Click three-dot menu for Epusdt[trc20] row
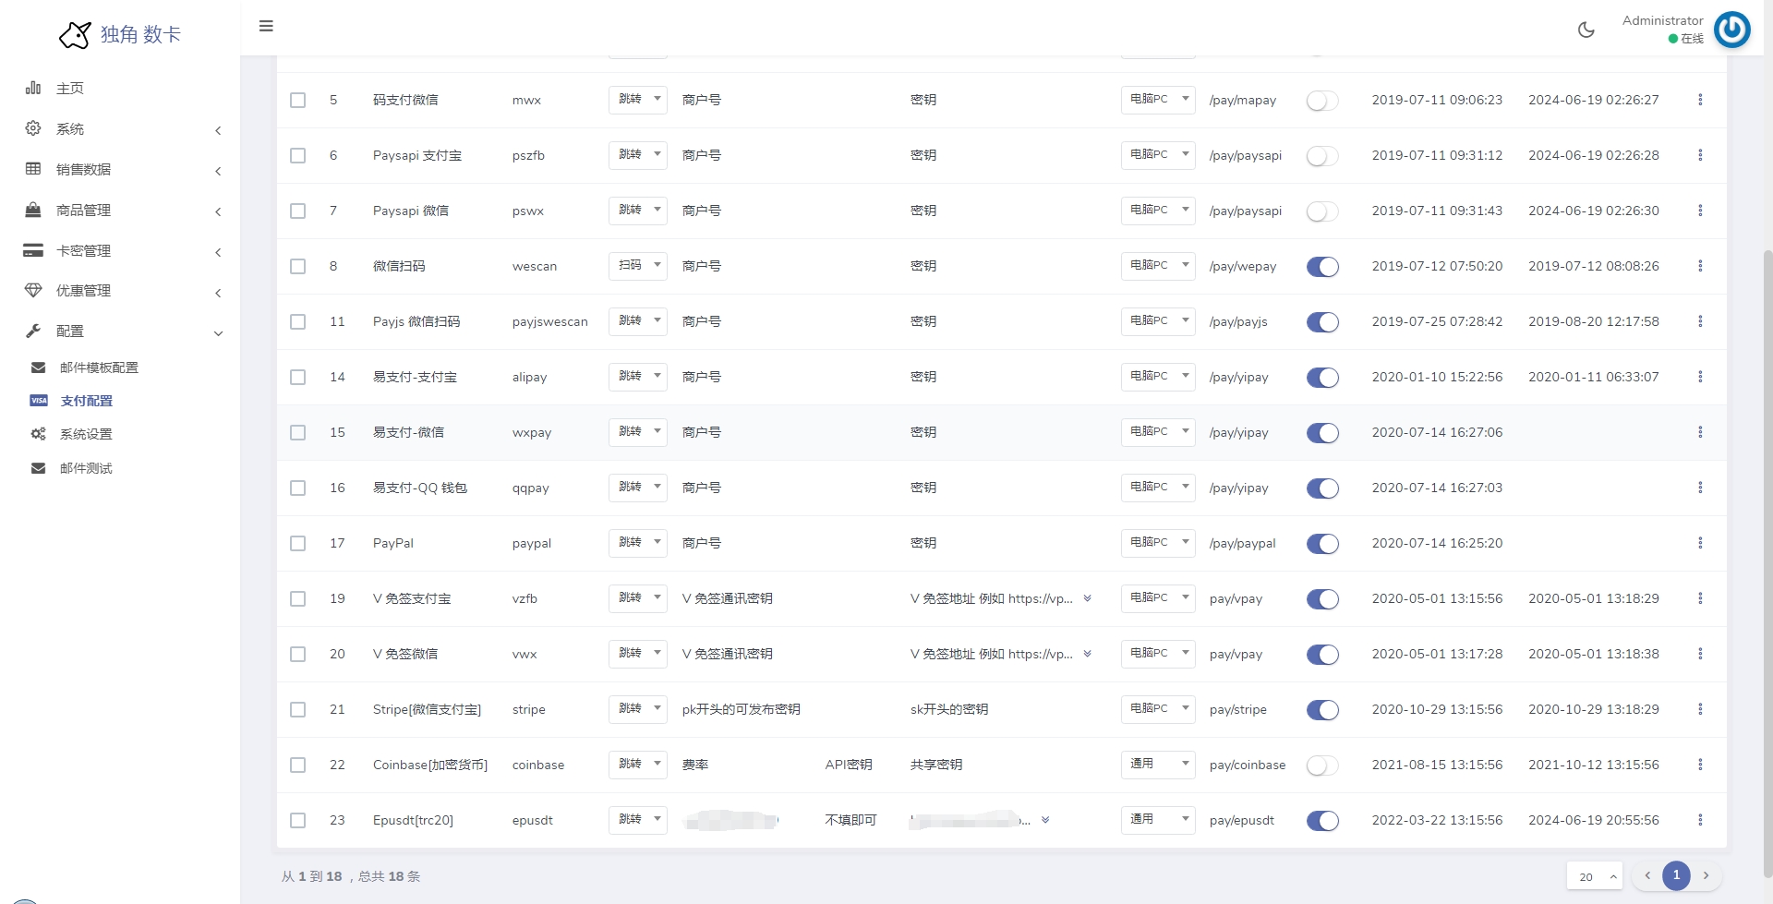 tap(1699, 820)
